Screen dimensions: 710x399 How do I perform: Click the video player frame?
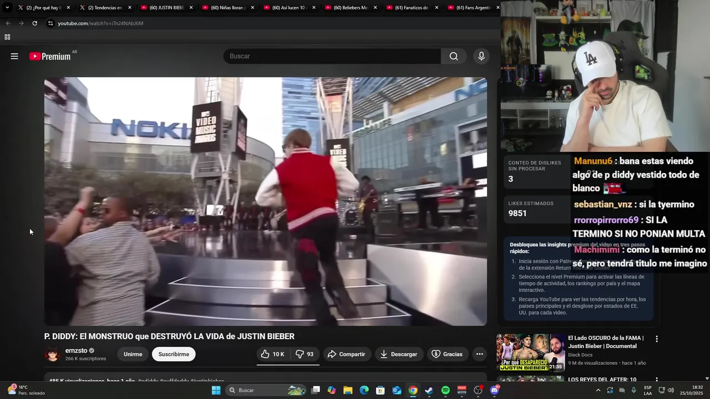click(266, 201)
